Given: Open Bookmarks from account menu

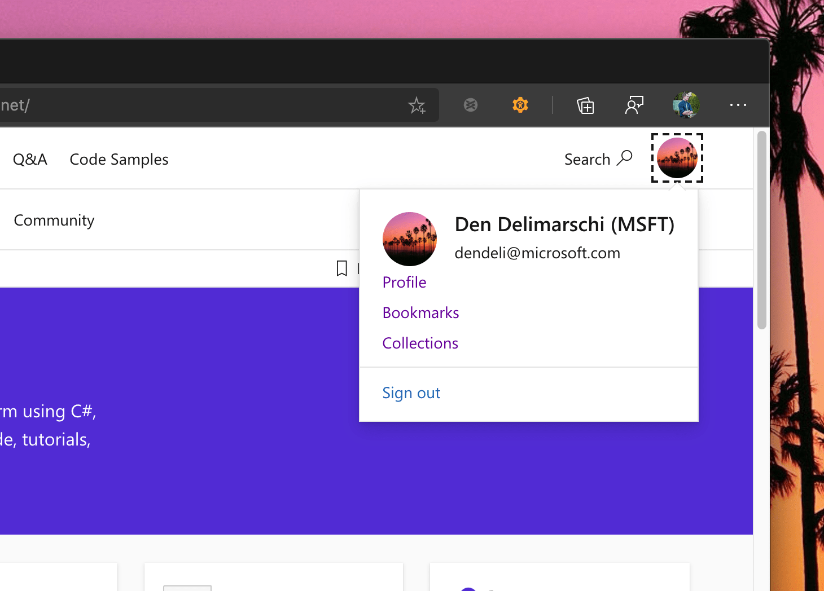Looking at the screenshot, I should point(420,313).
